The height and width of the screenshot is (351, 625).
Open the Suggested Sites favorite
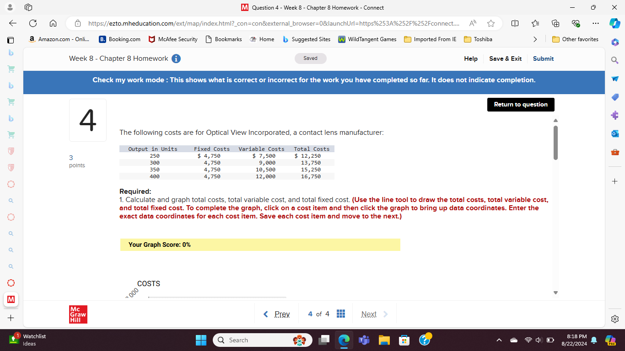coord(307,39)
